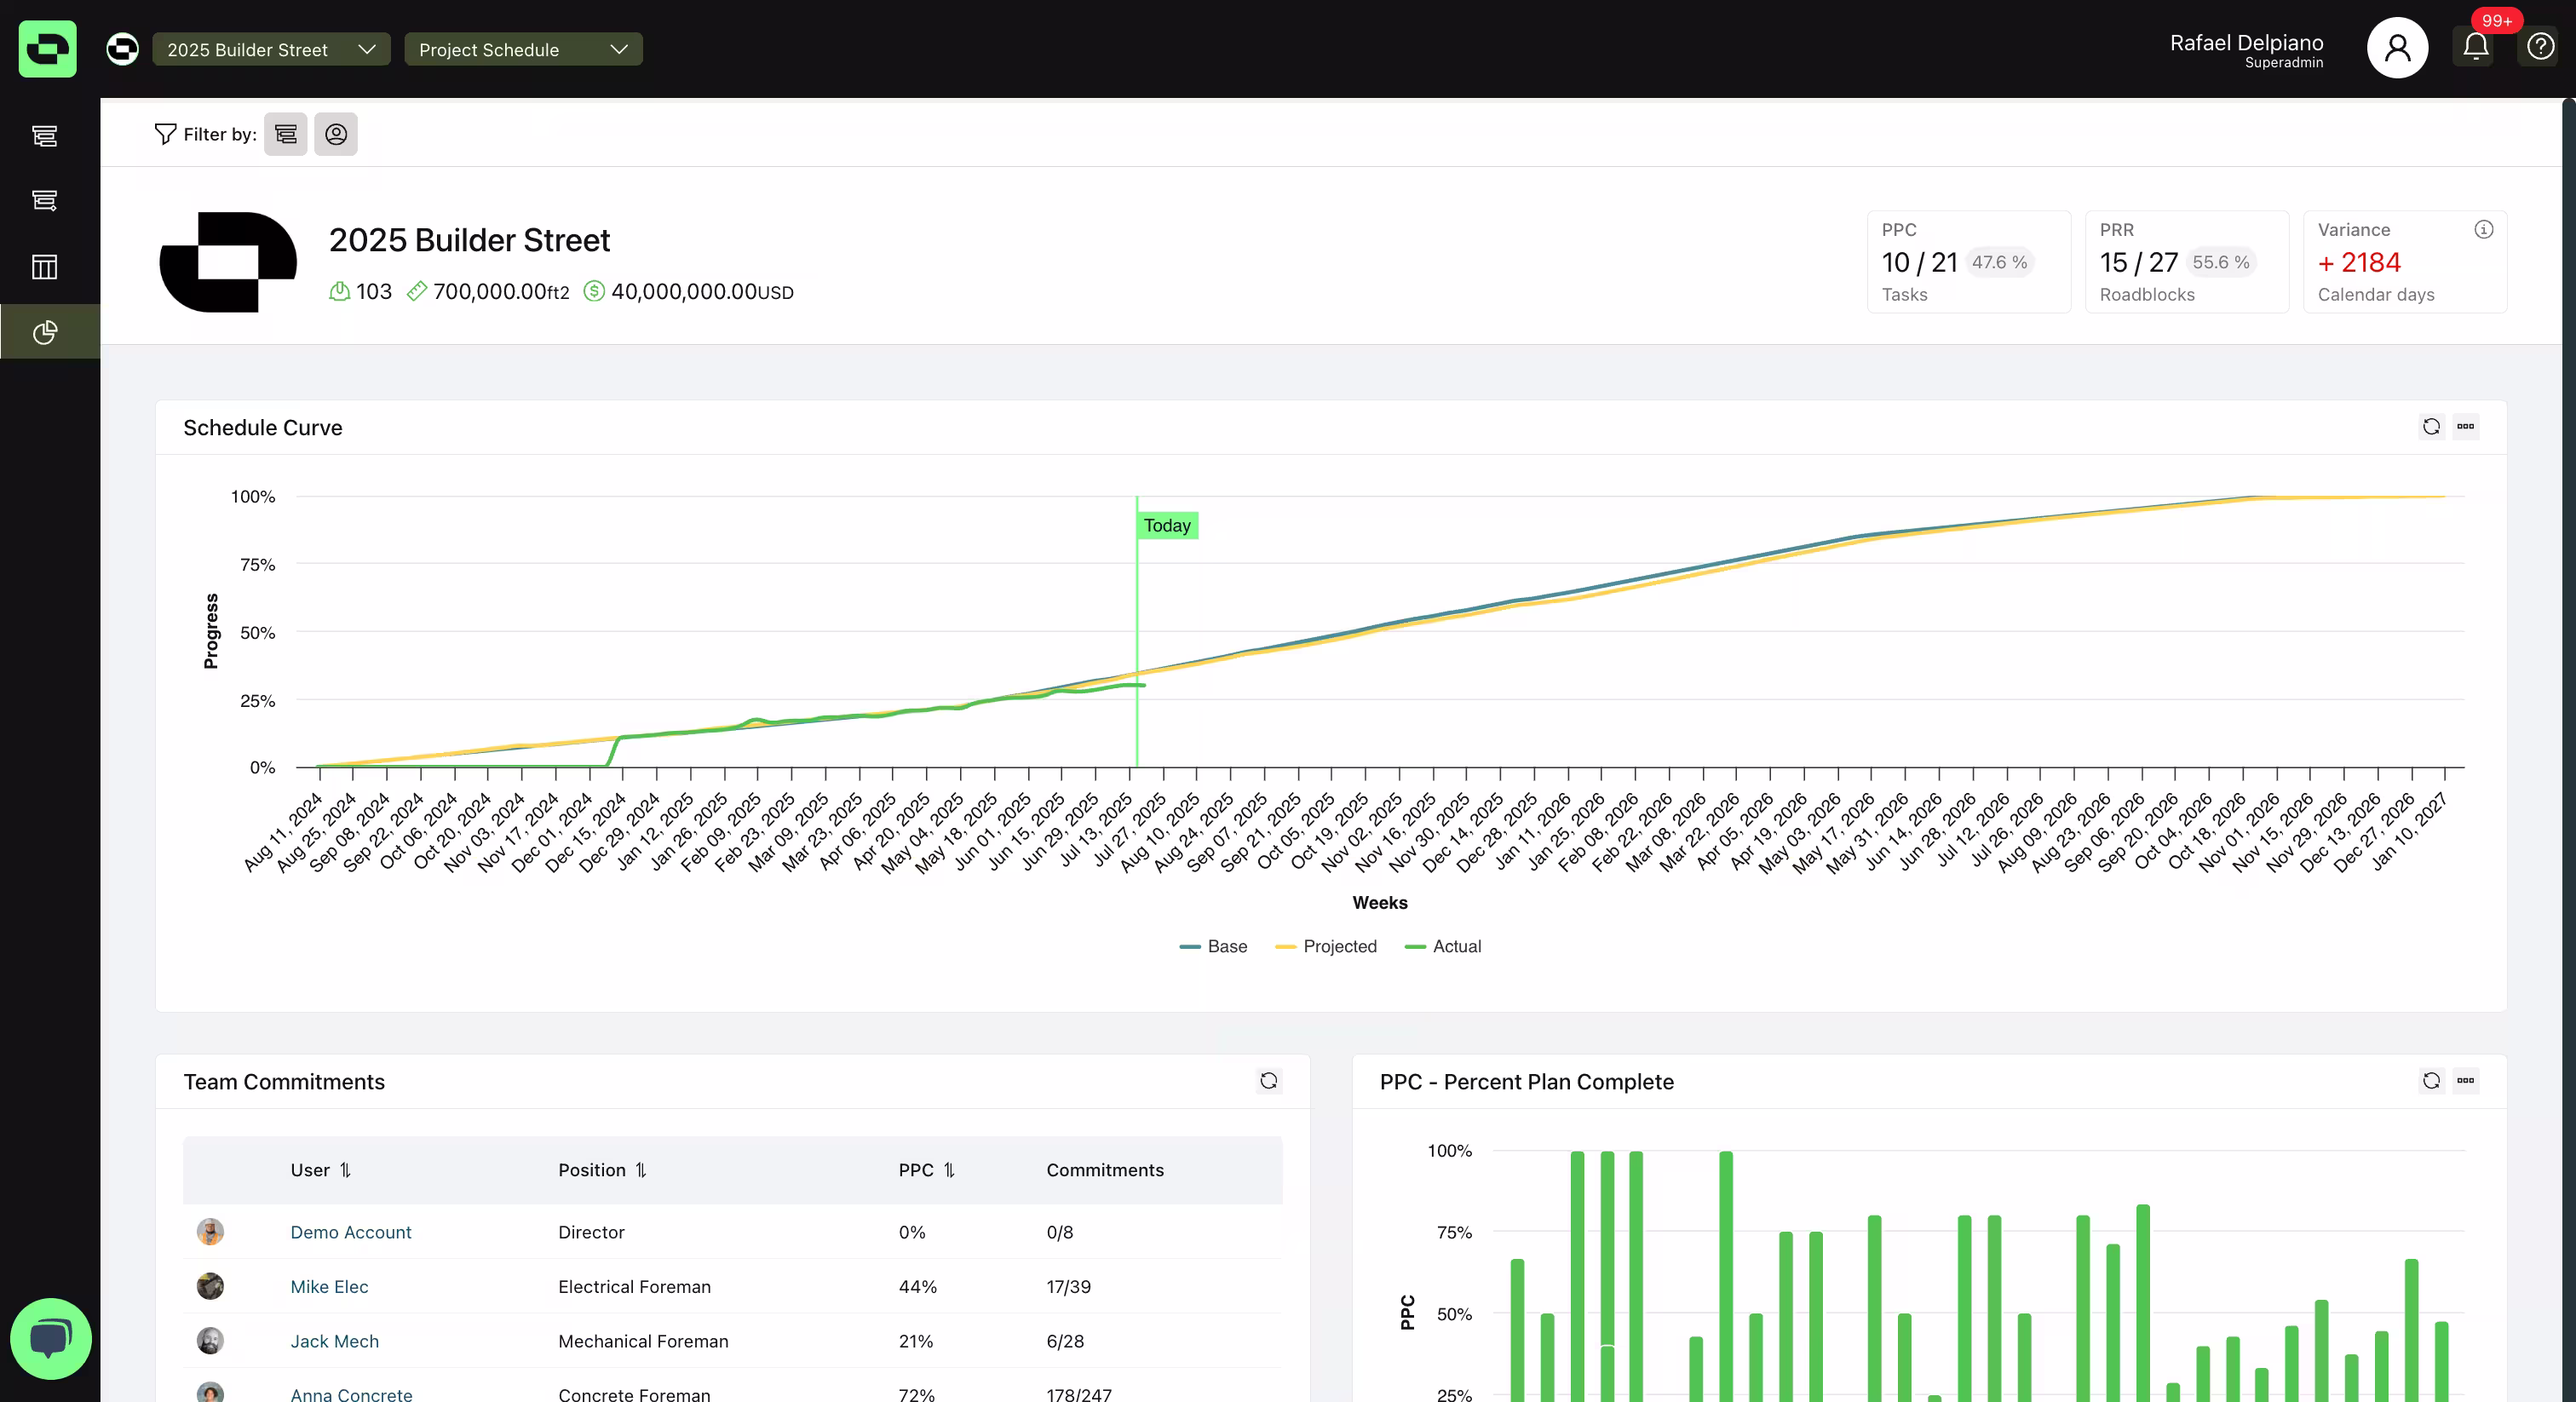This screenshot has width=2576, height=1402.
Task: Refresh the Schedule Curve chart
Action: tap(2431, 427)
